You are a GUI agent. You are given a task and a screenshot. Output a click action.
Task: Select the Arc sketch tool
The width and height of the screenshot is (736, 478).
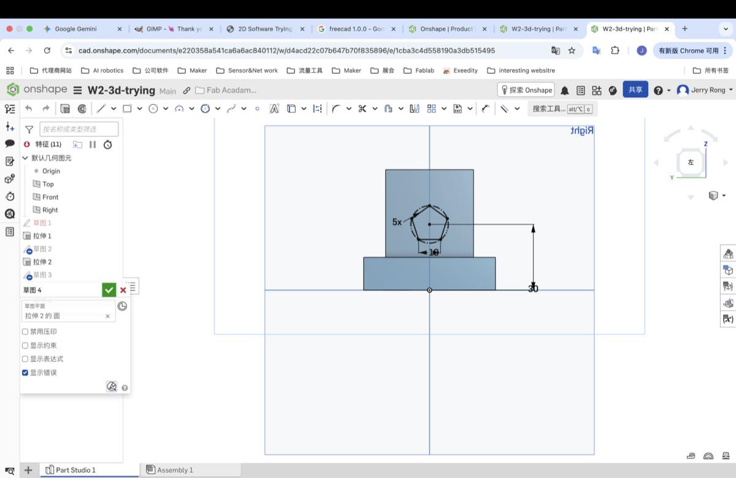[179, 108]
